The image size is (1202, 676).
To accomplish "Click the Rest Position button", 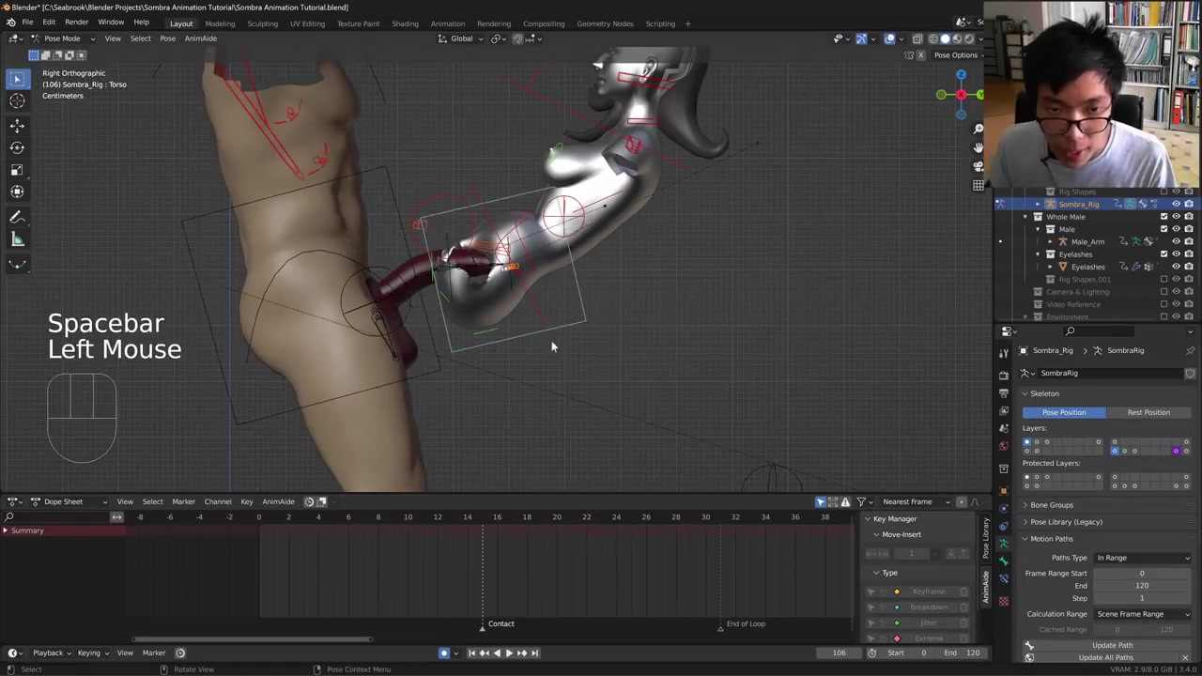I will pos(1148,412).
